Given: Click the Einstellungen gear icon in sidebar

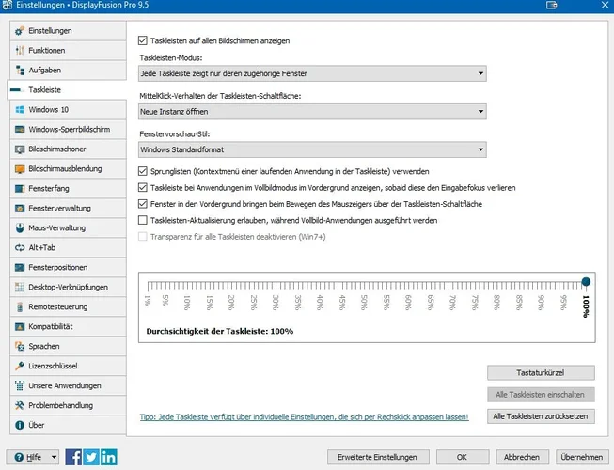Looking at the screenshot, I should 20,31.
